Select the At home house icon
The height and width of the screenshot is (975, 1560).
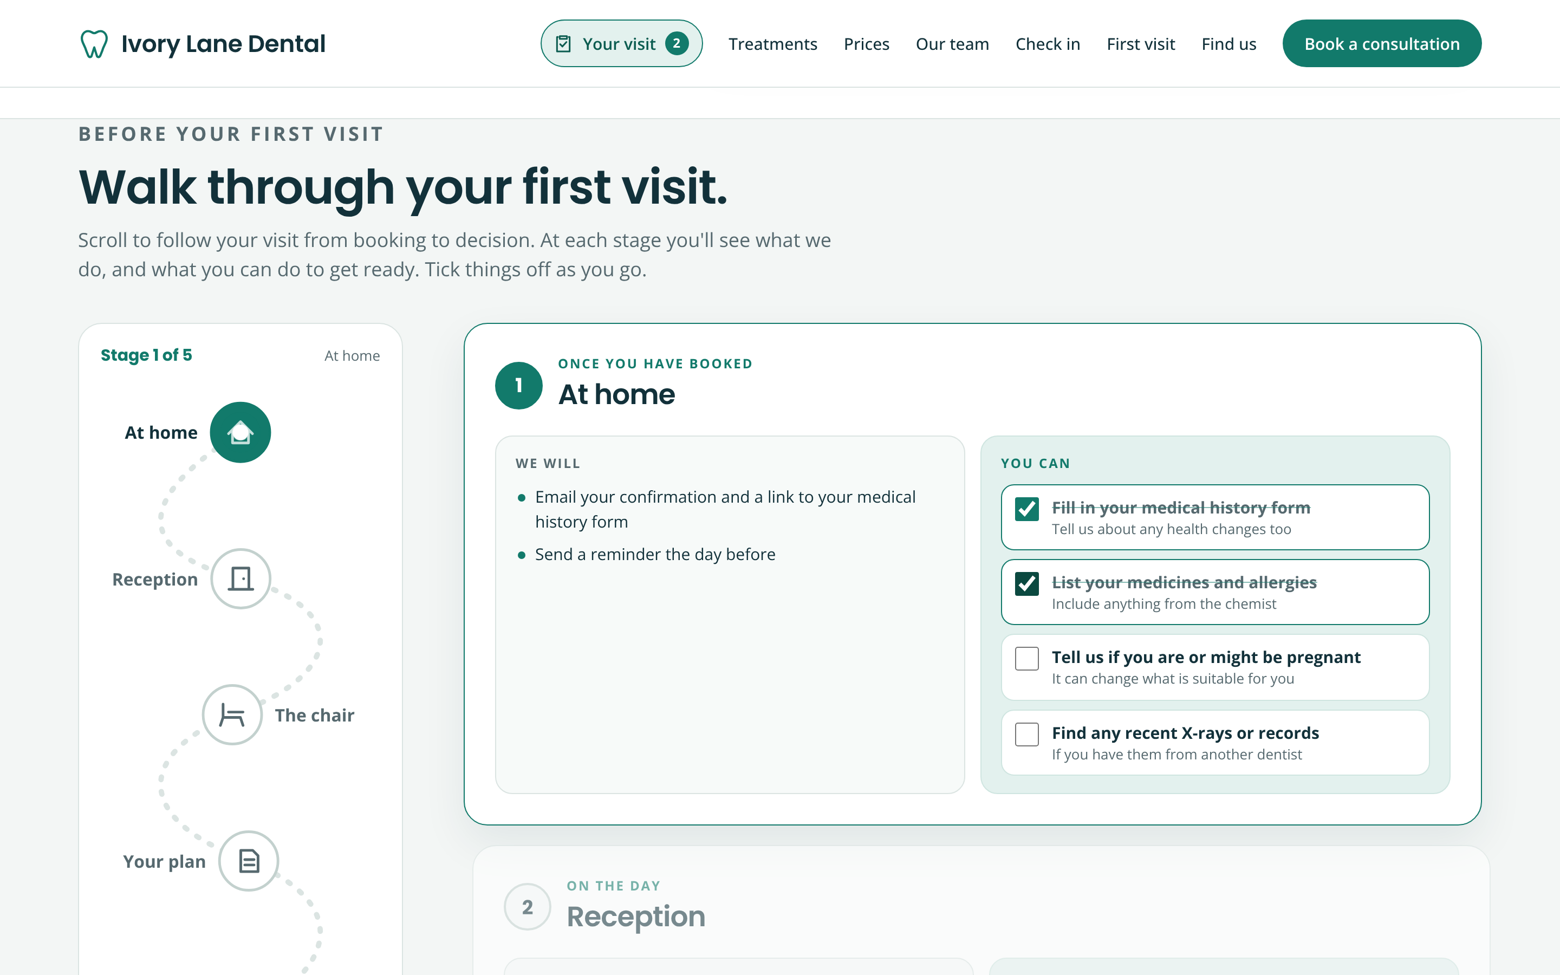240,433
